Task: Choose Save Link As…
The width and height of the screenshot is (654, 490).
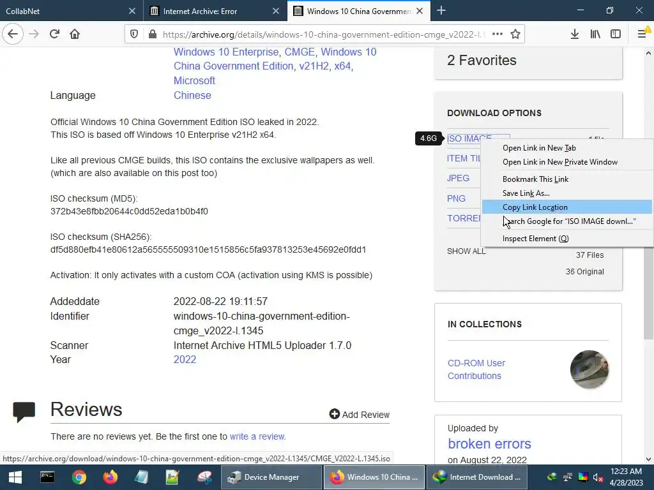Action: 526,193
